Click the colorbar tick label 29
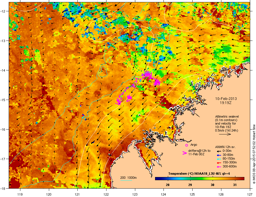The width and height of the screenshot is (256, 197). click(x=190, y=185)
